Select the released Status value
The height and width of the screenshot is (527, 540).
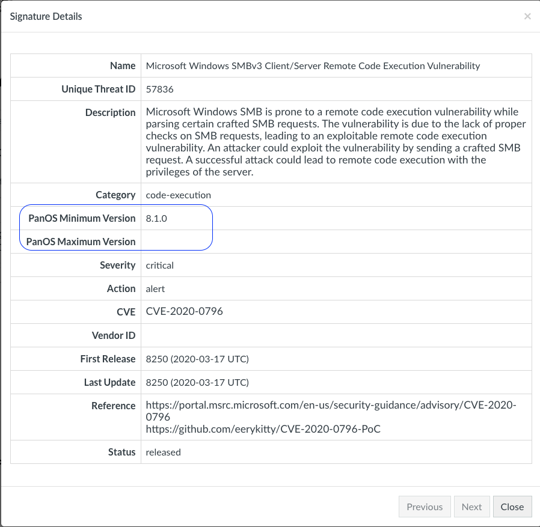(163, 452)
